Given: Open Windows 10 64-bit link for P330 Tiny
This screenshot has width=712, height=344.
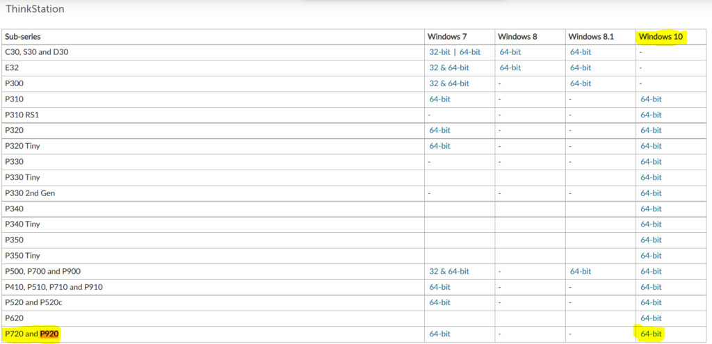Looking at the screenshot, I should coord(651,177).
